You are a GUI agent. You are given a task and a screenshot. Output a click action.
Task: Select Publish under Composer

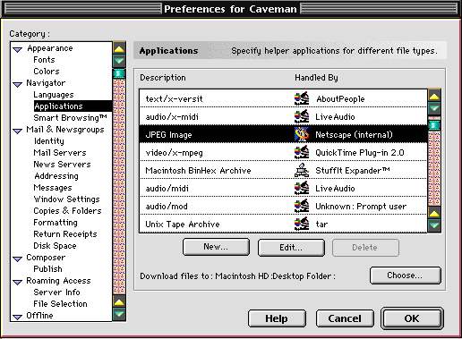47,269
